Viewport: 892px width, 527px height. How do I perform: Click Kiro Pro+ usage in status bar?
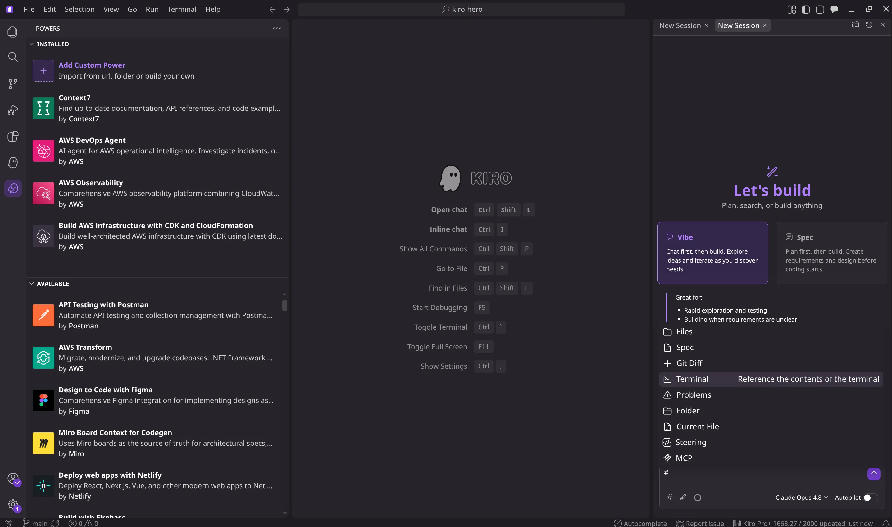click(x=803, y=523)
